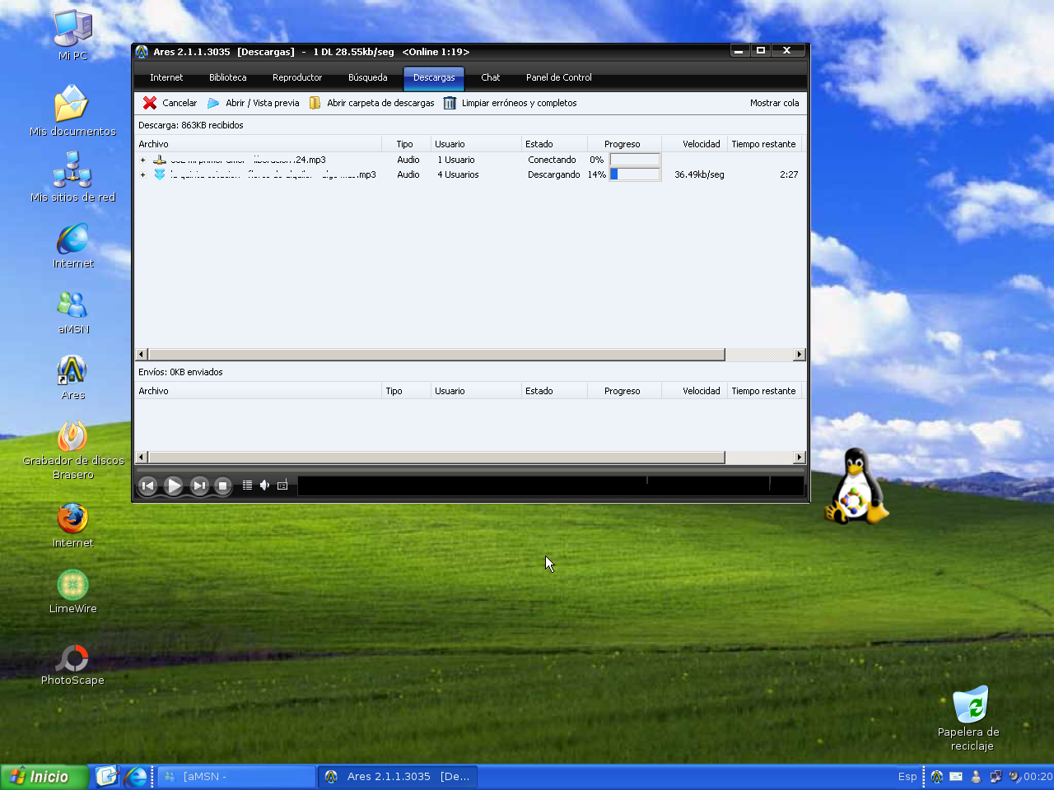
Task: Click the Stop playback button
Action: pos(222,486)
